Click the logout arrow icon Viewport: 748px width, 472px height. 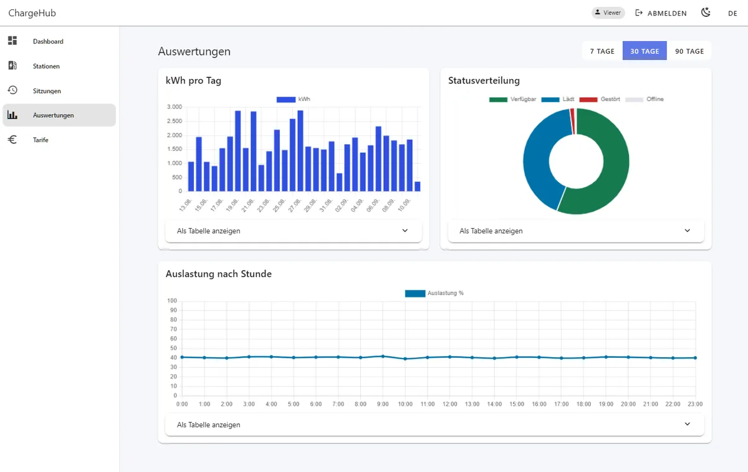click(639, 13)
